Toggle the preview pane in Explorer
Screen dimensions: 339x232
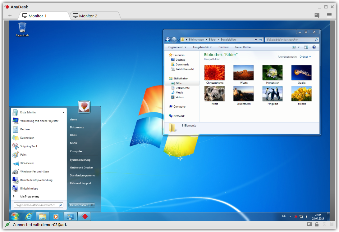[306, 47]
